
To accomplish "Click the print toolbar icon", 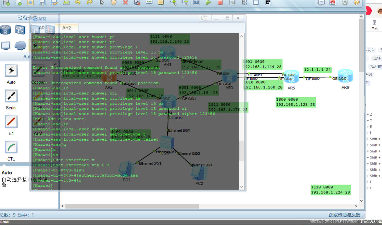I will coord(66,3).
